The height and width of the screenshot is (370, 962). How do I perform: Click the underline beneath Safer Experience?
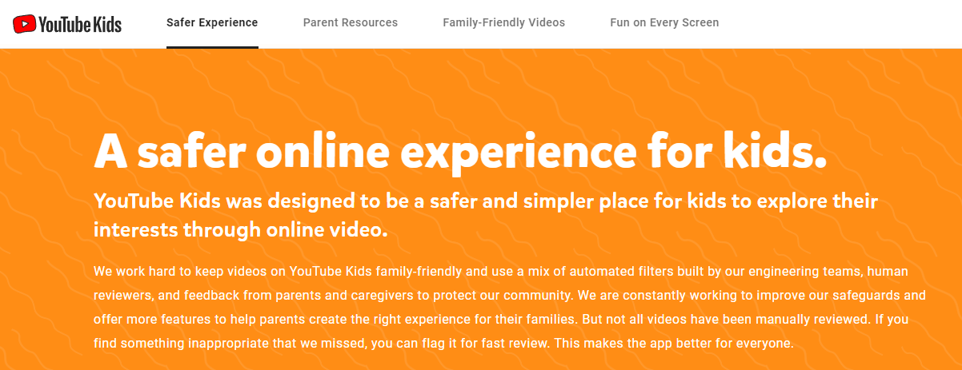coord(212,47)
